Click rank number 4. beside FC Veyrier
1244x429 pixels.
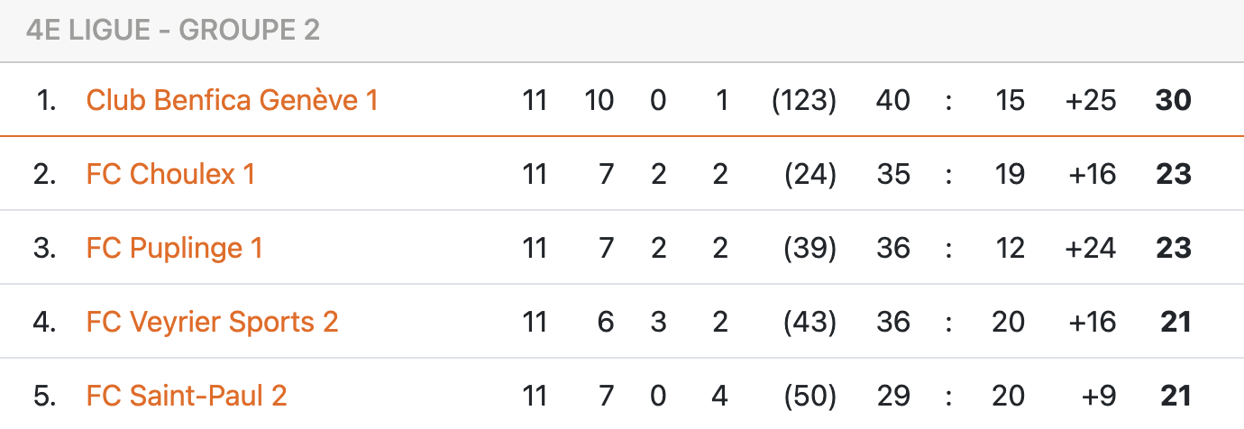click(x=45, y=322)
